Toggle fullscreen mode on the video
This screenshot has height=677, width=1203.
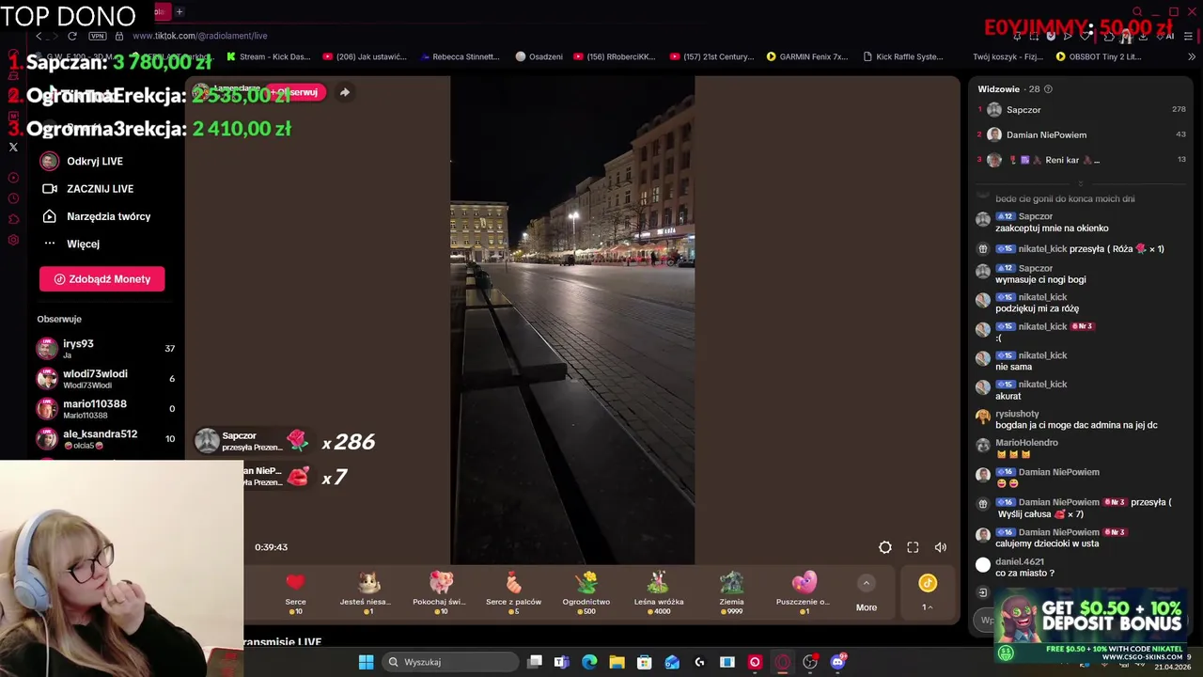pos(913,547)
